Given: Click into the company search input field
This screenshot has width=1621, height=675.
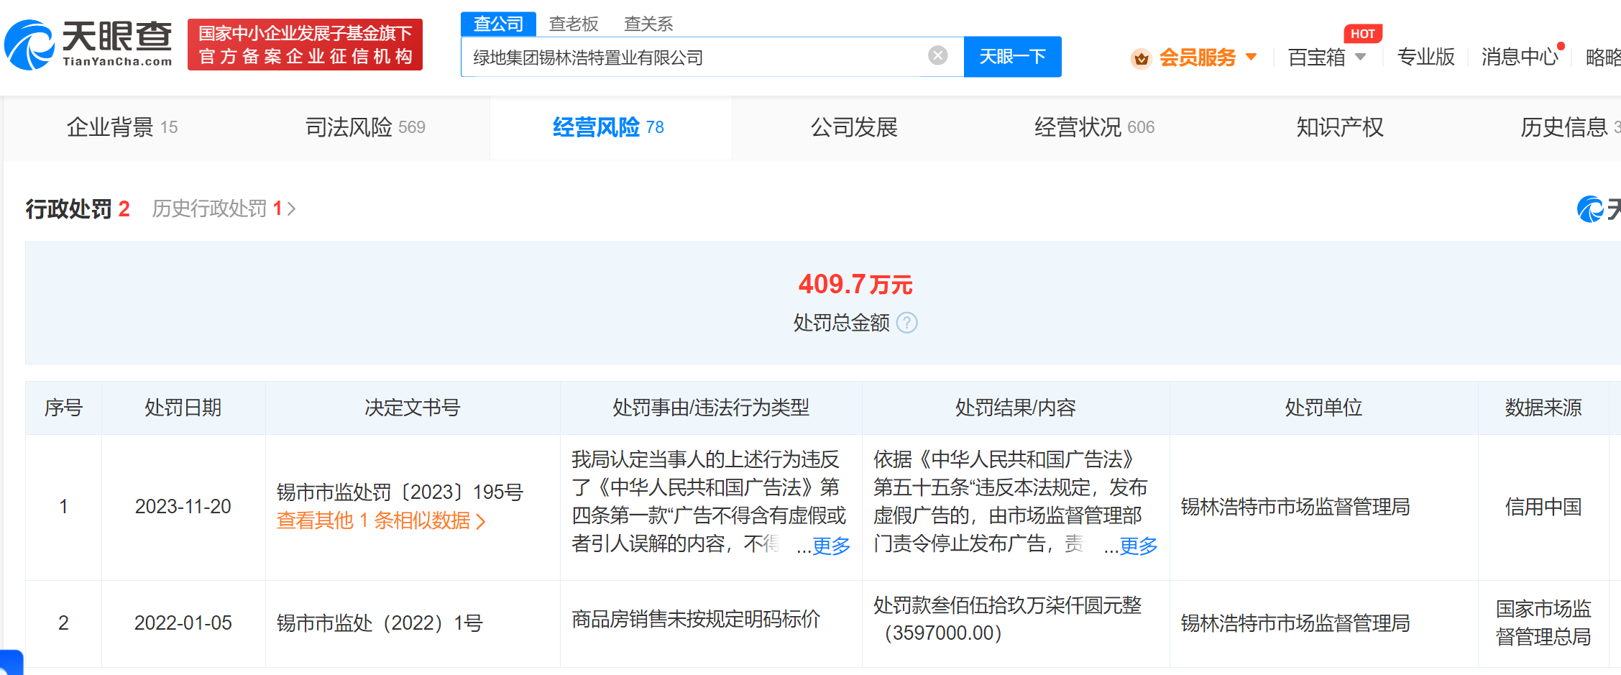Looking at the screenshot, I should click(690, 57).
